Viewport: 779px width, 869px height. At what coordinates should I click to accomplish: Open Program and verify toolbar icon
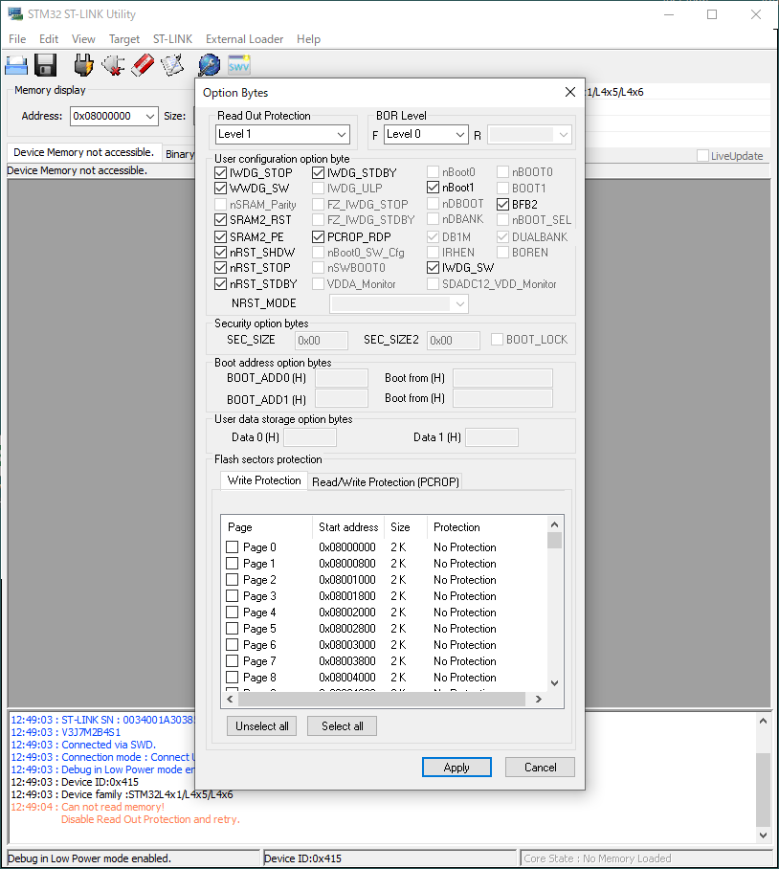[172, 65]
